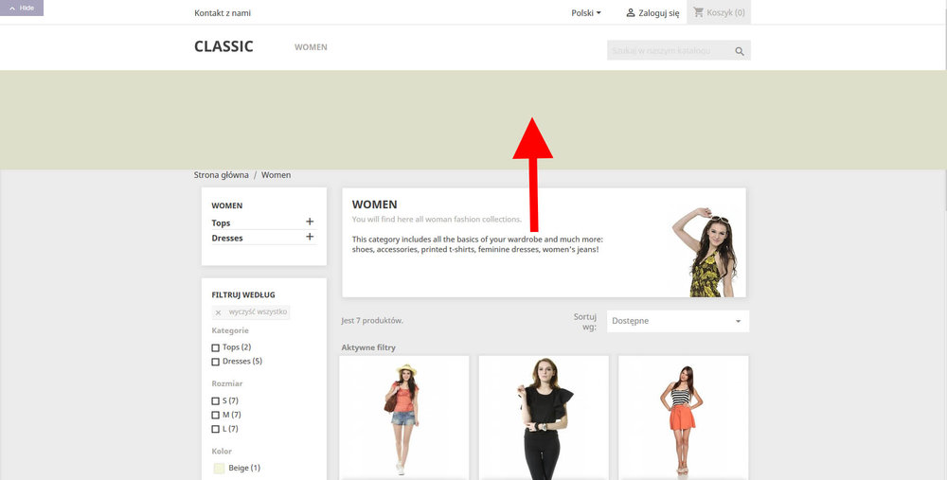The height and width of the screenshot is (480, 947).
Task: Open the Polski language dropdown
Action: point(586,12)
